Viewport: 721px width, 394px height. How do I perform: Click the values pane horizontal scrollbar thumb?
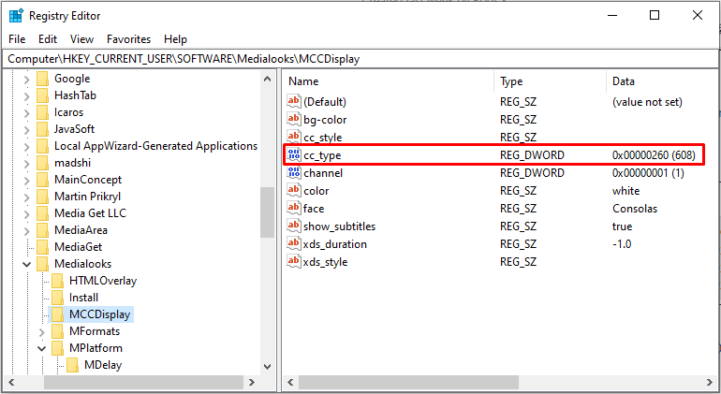click(x=408, y=382)
